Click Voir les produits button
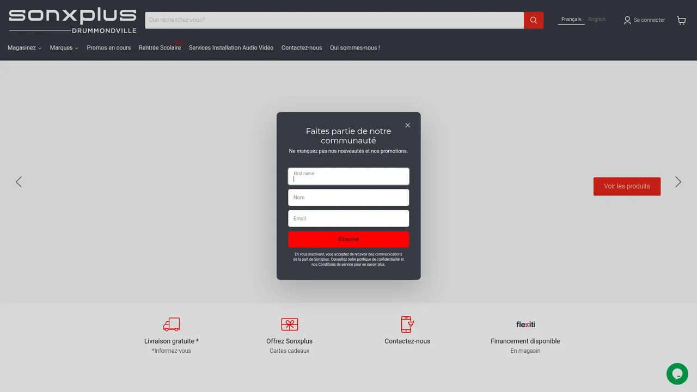This screenshot has height=392, width=697. [627, 186]
